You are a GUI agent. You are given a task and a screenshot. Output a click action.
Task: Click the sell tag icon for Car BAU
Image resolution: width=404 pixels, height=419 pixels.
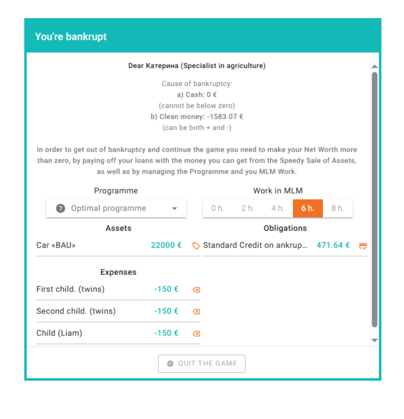(x=196, y=245)
